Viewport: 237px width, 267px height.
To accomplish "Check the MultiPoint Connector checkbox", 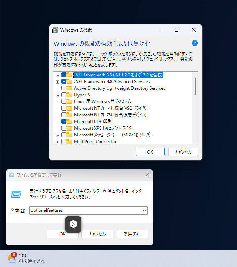I will [x=64, y=142].
